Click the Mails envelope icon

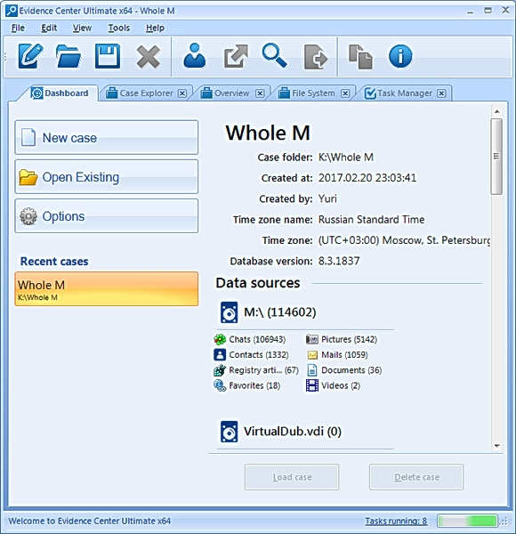point(312,355)
